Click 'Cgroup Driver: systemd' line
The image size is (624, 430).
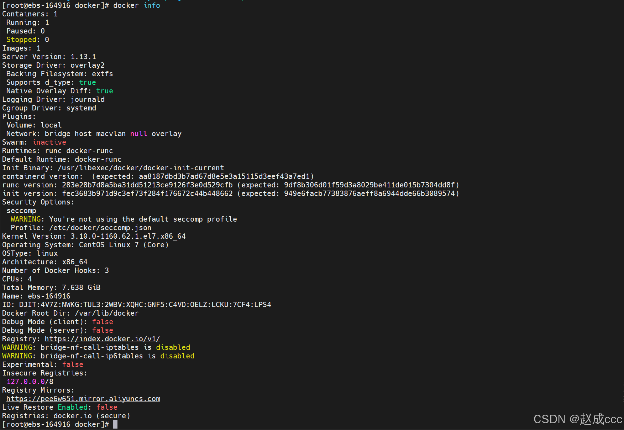point(49,108)
